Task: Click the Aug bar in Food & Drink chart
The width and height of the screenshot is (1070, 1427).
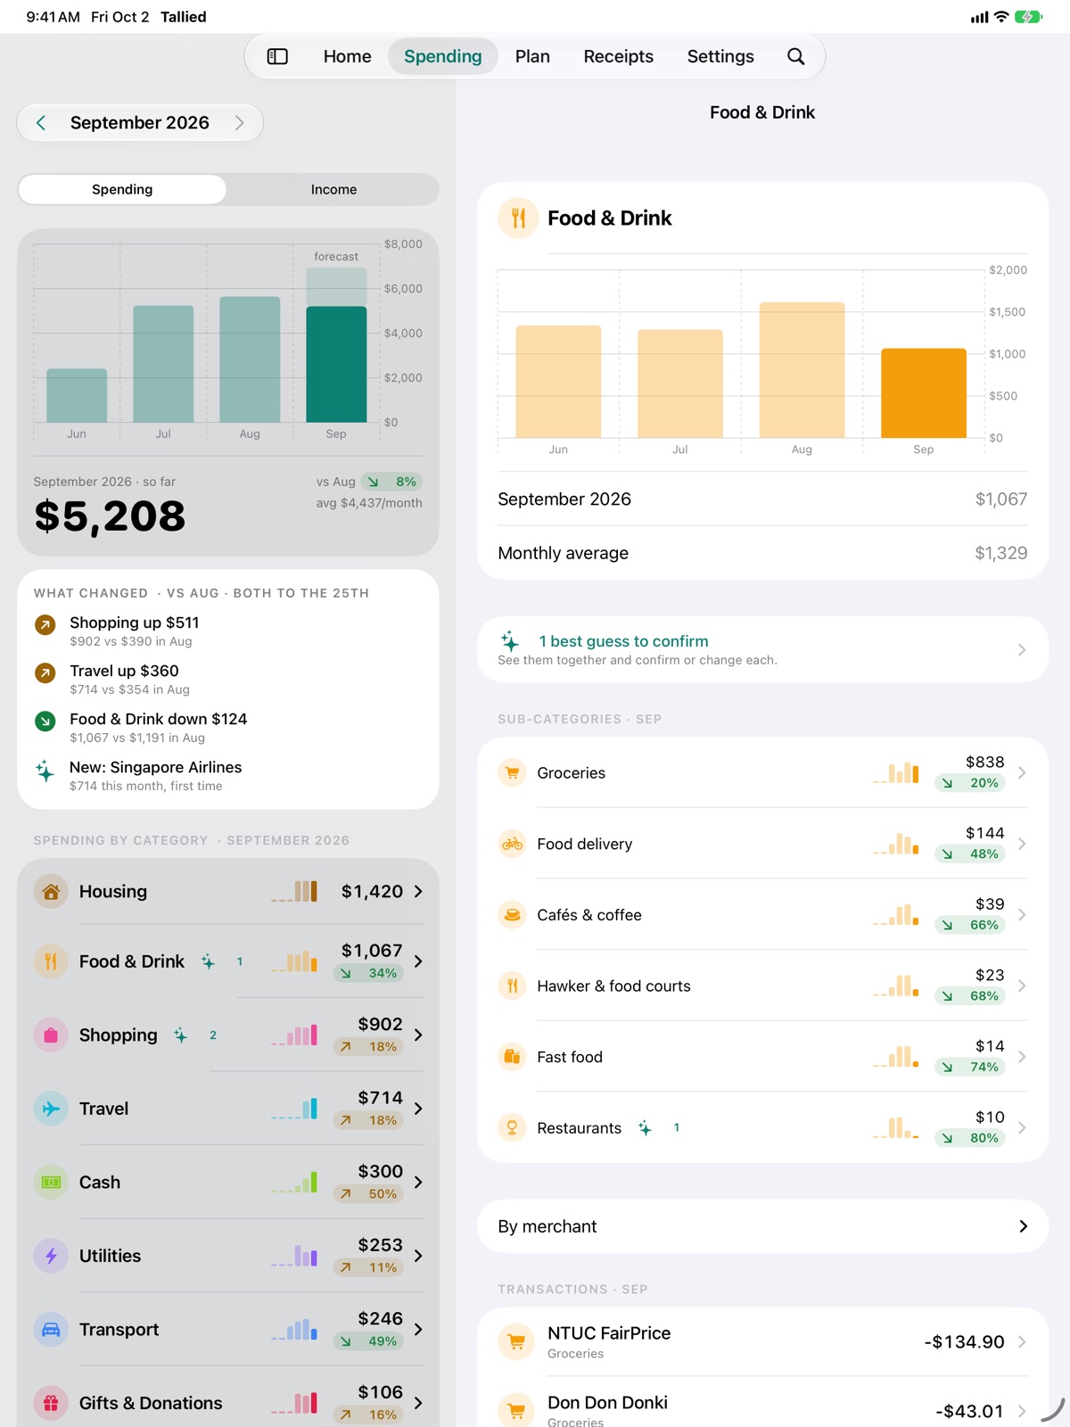Action: [x=802, y=370]
